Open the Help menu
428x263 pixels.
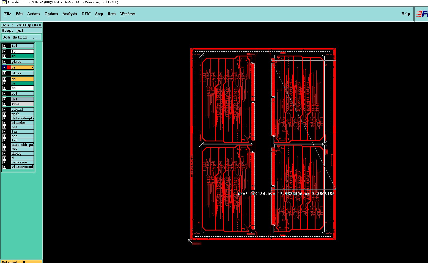click(x=406, y=14)
